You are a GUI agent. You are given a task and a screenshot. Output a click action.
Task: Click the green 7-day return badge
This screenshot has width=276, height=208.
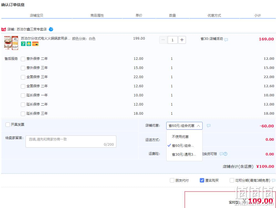pyautogui.click(x=23, y=44)
